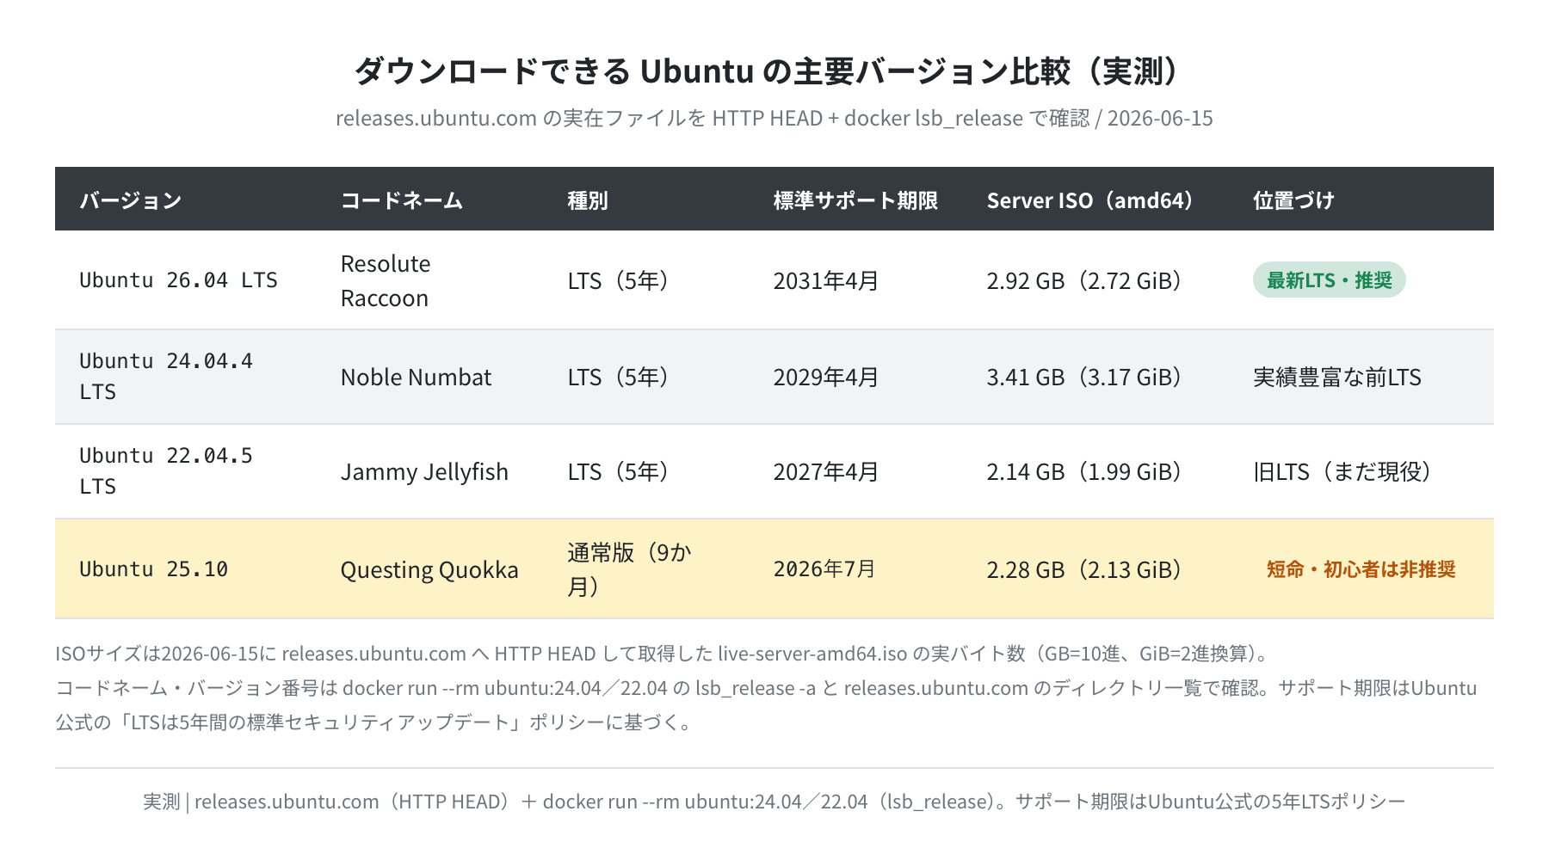The width and height of the screenshot is (1549, 848).
Task: Select the Questing Quokka codename
Action: coord(429,569)
